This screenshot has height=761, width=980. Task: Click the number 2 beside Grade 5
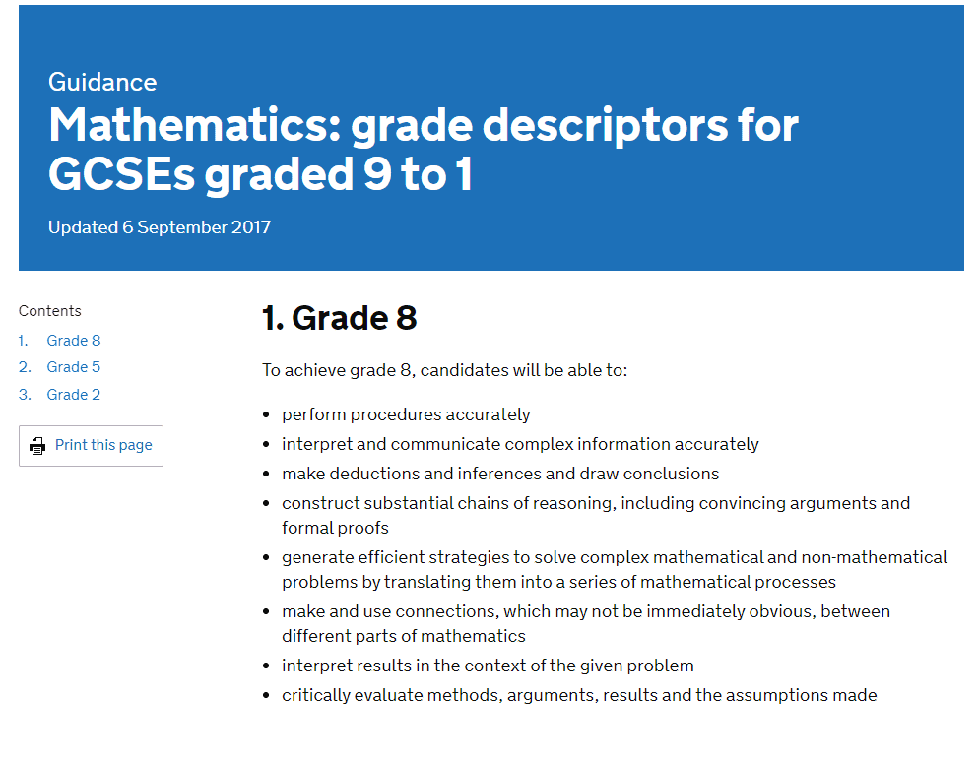[x=25, y=367]
